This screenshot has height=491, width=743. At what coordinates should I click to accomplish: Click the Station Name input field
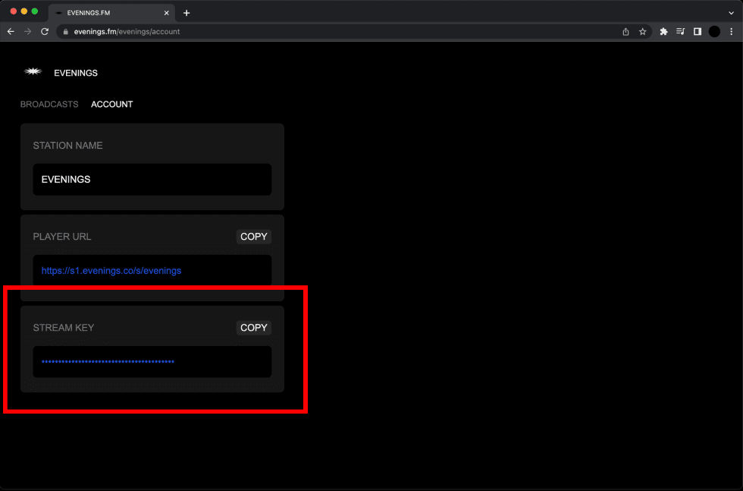(x=152, y=179)
